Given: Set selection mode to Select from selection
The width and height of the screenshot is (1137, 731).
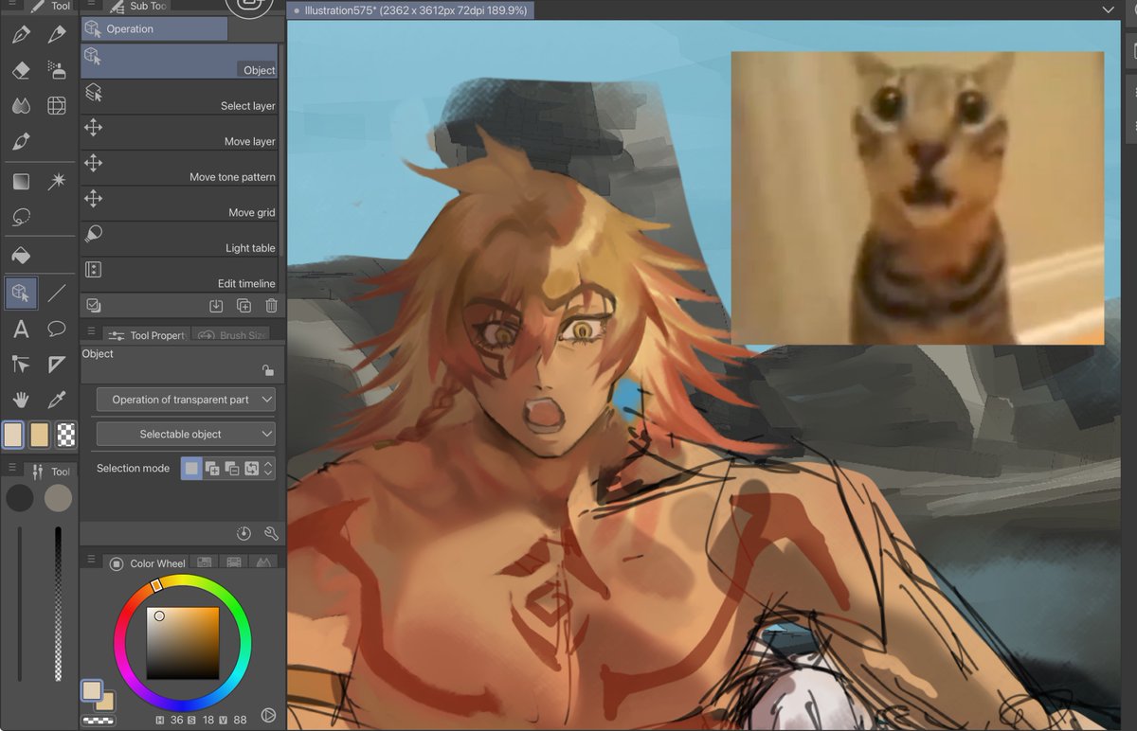Looking at the screenshot, I should coord(251,468).
